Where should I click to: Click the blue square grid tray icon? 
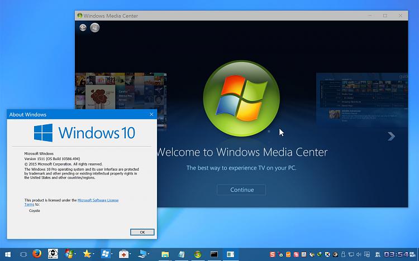[304, 255]
